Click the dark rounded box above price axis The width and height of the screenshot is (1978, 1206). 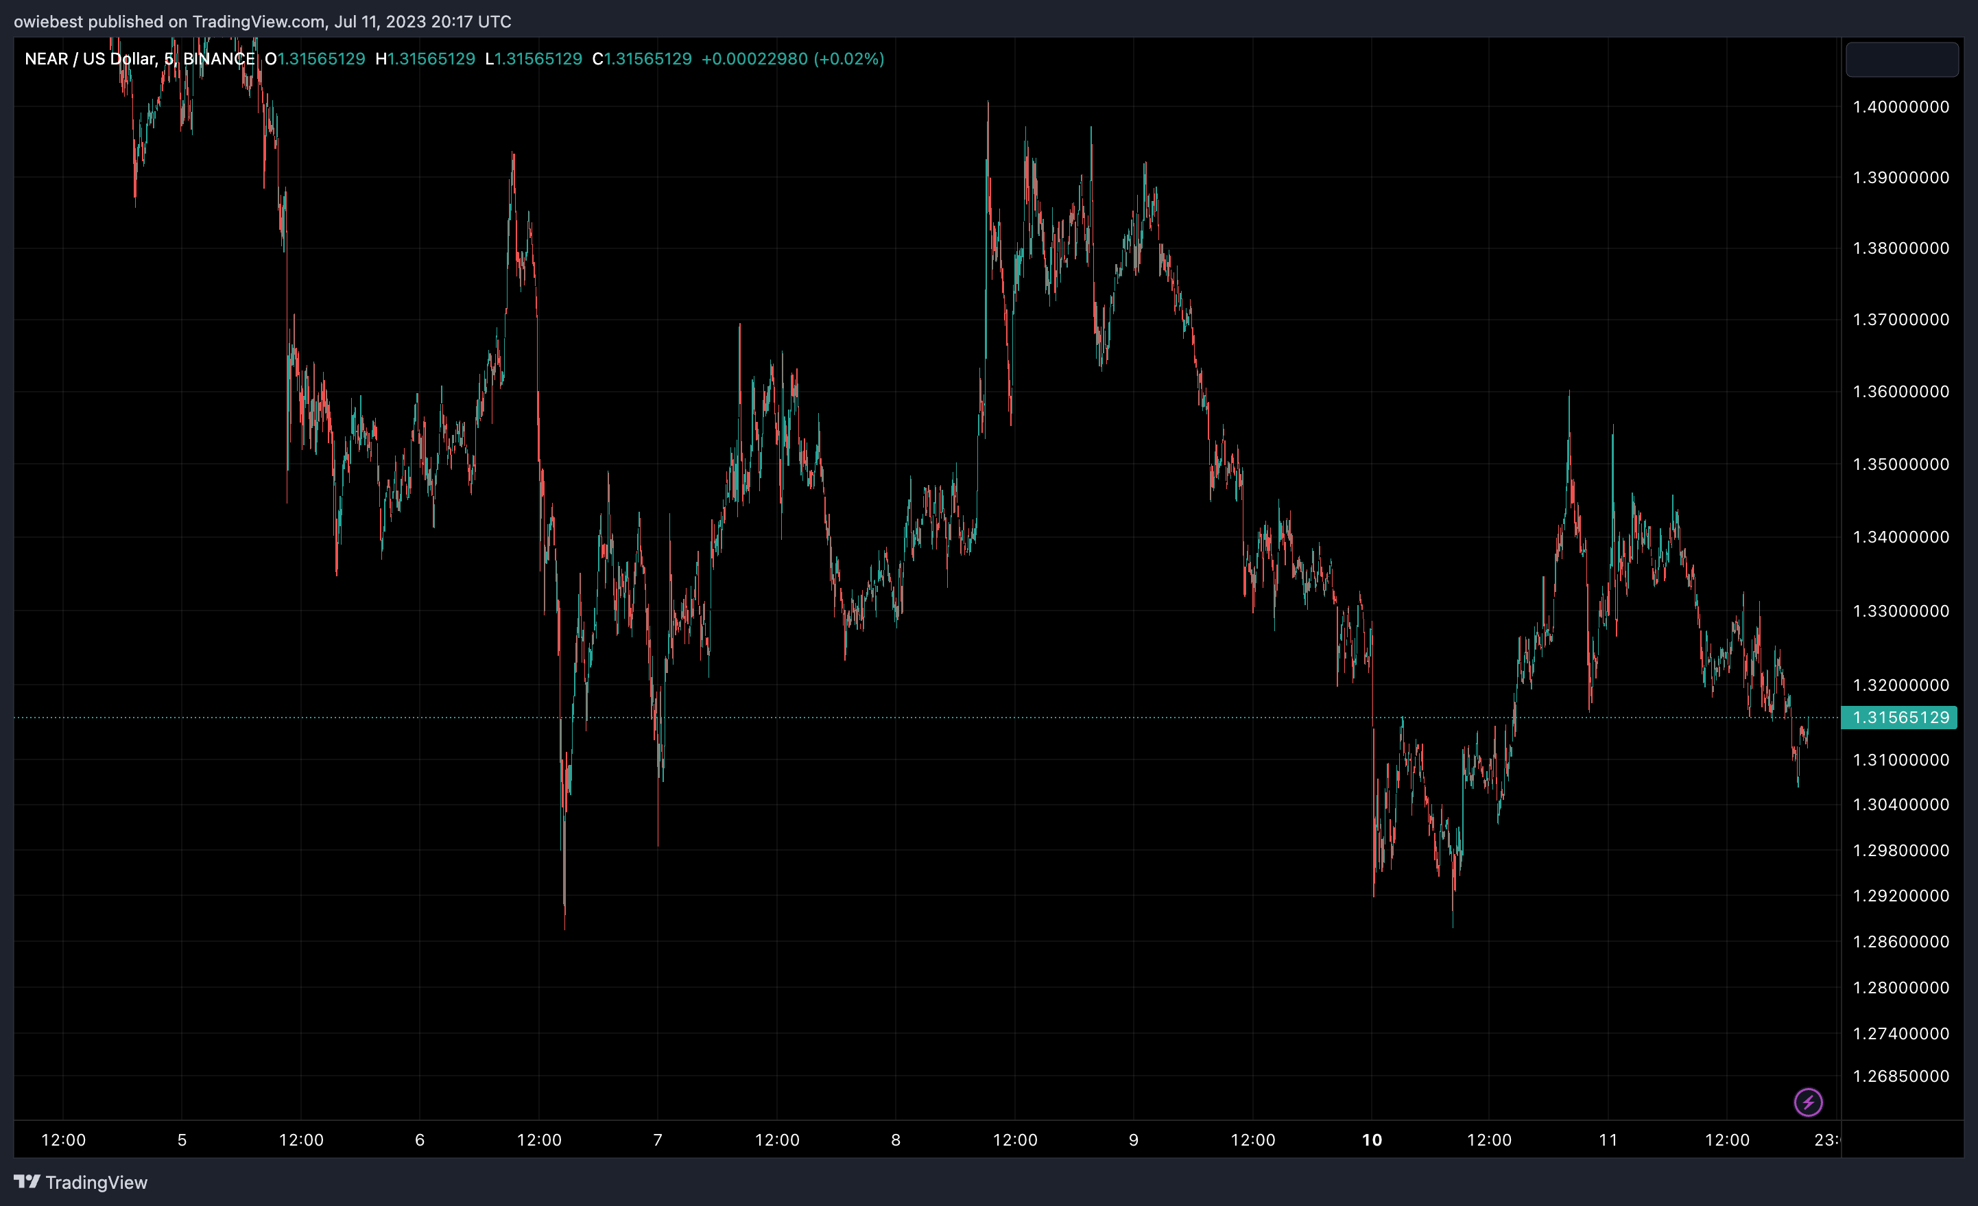(1901, 60)
